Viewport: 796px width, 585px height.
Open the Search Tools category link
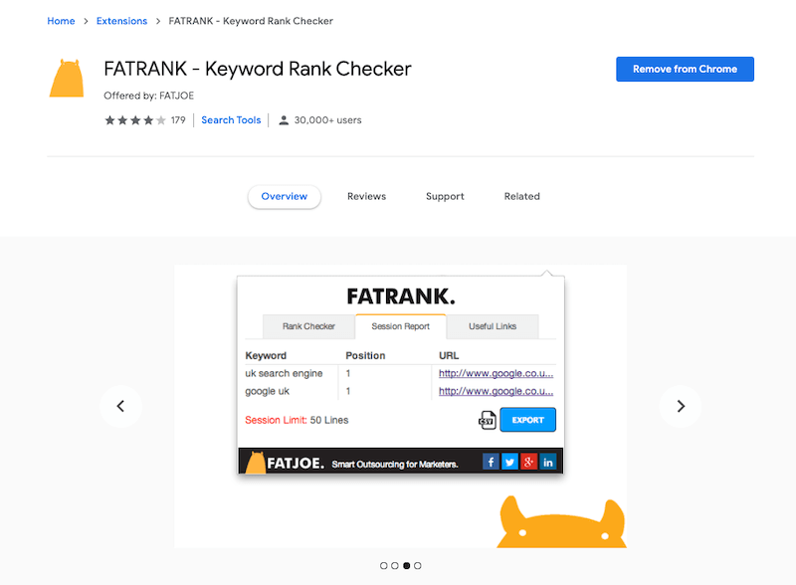click(x=231, y=120)
